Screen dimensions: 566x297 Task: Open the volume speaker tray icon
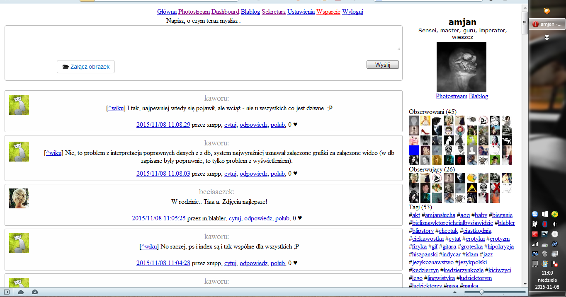point(555,224)
